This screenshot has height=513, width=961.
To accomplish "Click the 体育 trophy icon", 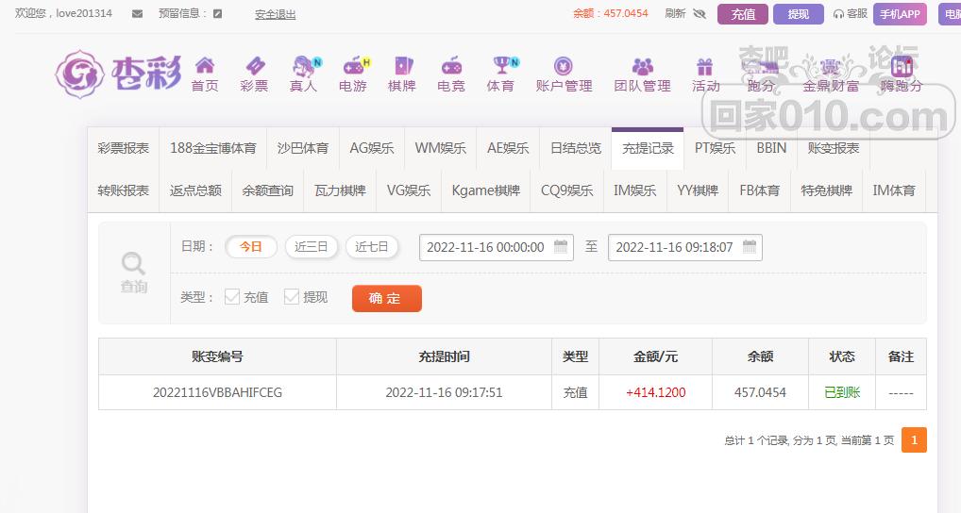I will pyautogui.click(x=500, y=66).
